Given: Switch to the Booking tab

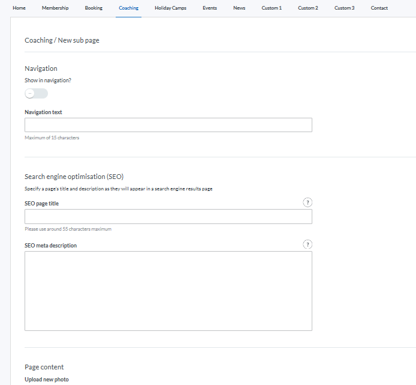Looking at the screenshot, I should pos(94,8).
